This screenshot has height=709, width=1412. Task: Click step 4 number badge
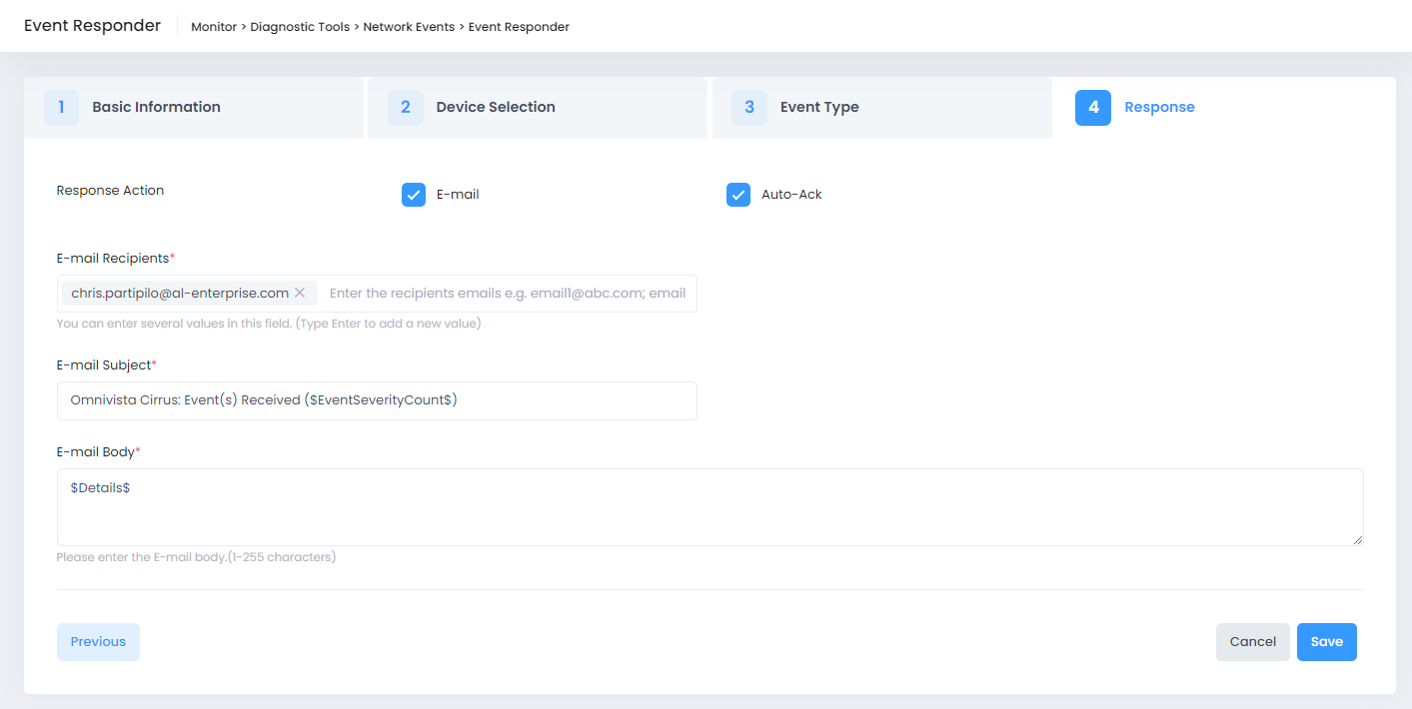[x=1092, y=107]
